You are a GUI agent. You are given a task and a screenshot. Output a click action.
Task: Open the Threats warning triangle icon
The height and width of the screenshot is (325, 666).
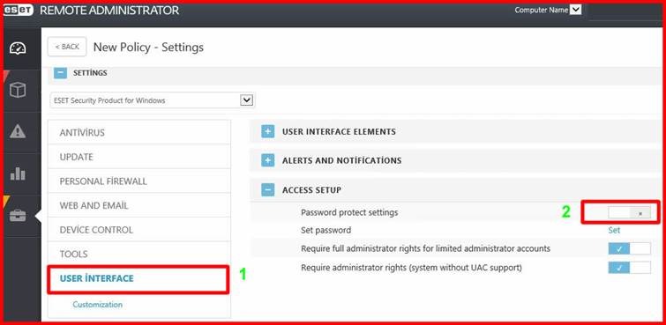coord(18,131)
